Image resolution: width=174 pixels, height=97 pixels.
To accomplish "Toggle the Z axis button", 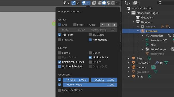I will (x=114, y=25).
